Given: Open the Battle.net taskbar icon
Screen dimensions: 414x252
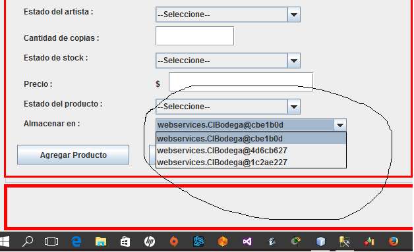Looking at the screenshot, I should (198, 241).
